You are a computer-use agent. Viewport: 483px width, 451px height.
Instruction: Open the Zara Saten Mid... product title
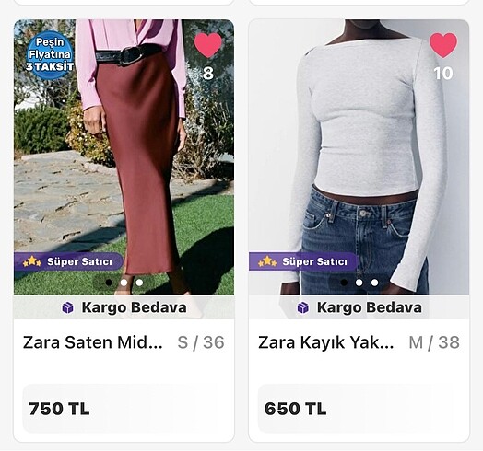(x=93, y=342)
